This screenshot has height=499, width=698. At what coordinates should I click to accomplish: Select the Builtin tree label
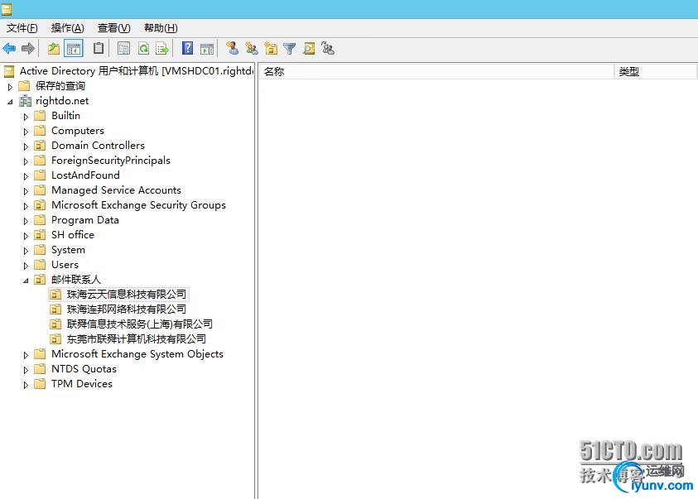point(66,116)
